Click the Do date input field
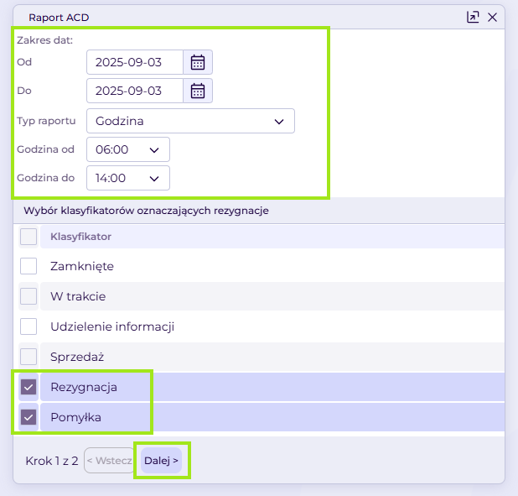Screen dimensions: 518x496 [135, 91]
